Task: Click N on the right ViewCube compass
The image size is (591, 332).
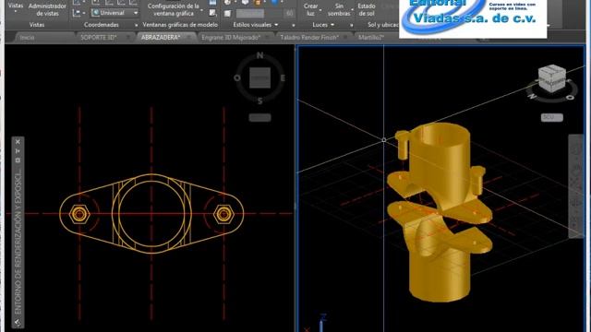Action: [x=533, y=97]
